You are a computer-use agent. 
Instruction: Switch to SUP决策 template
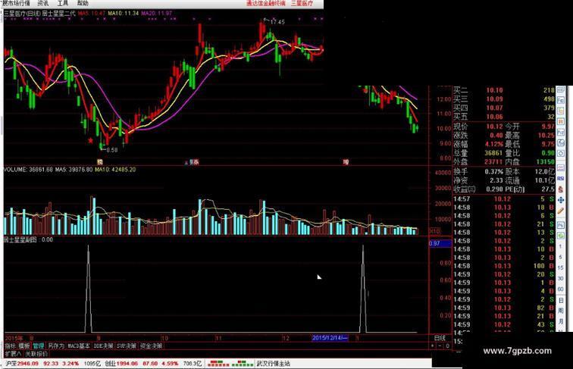[127, 346]
